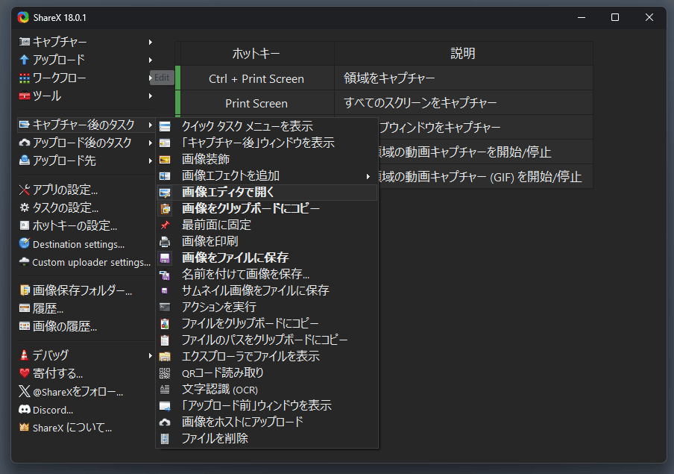
Task: Disable 画像をクリップボードにコピー task
Action: click(250, 208)
